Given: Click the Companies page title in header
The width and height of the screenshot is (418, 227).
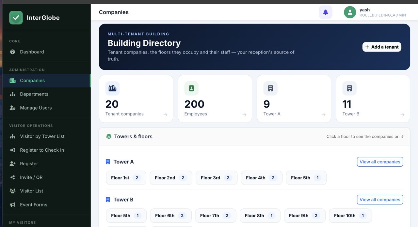Looking at the screenshot, I should (114, 12).
